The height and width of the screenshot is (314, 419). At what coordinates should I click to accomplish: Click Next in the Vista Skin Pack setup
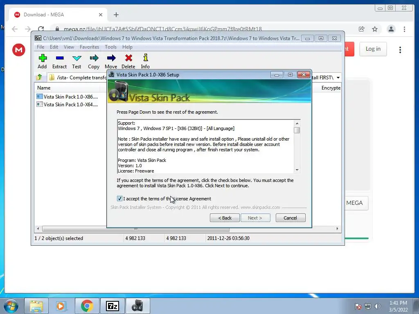click(x=255, y=218)
